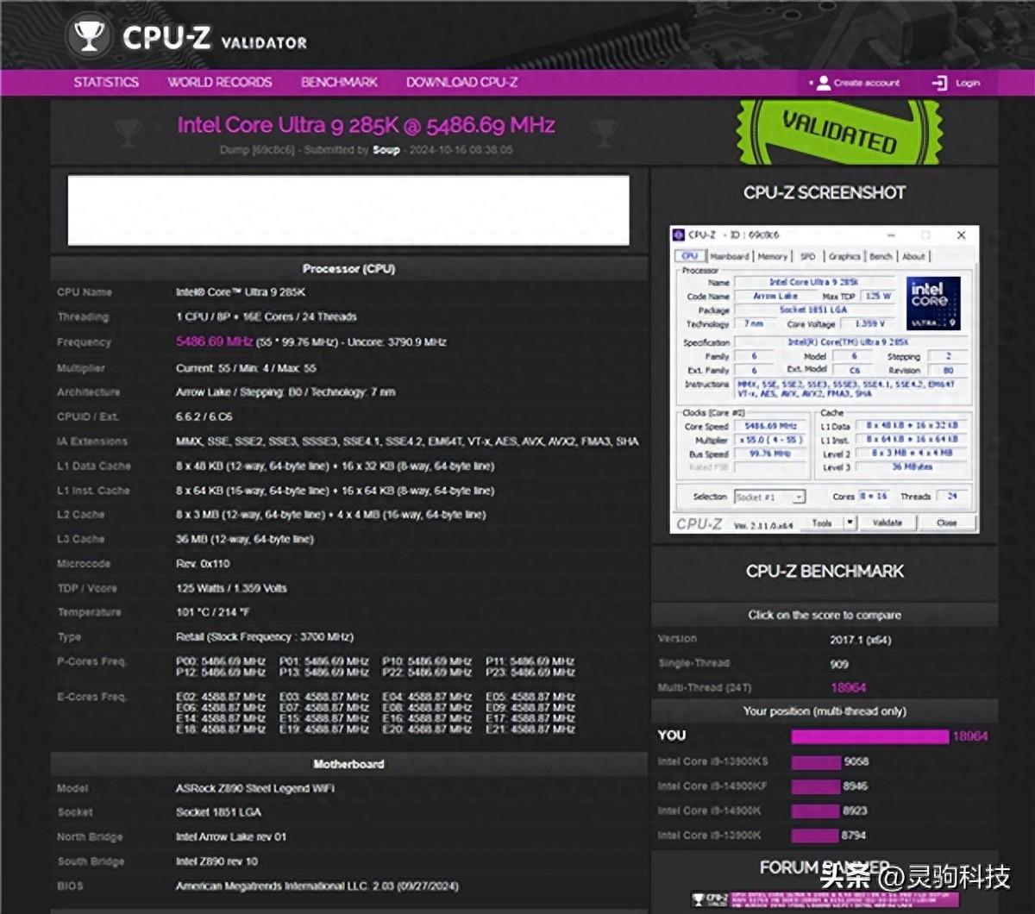The height and width of the screenshot is (914, 1035).
Task: Click the Validate button in CPU-Z window
Action: (887, 523)
